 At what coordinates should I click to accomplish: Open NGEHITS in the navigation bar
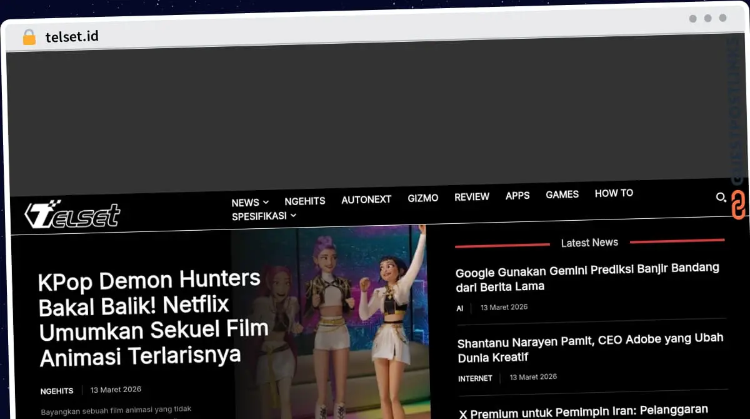[304, 201]
